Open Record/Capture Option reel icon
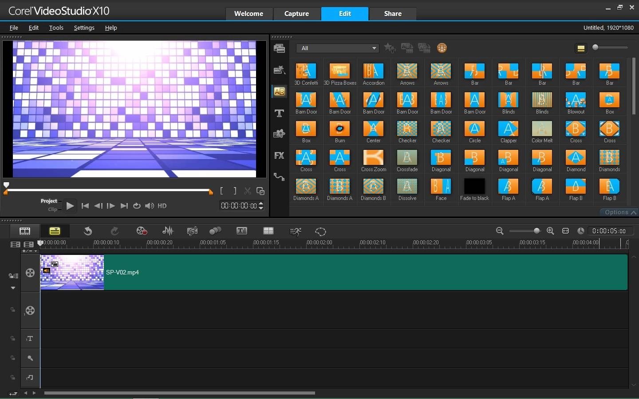Screen dimensions: 639x399 click(x=142, y=231)
